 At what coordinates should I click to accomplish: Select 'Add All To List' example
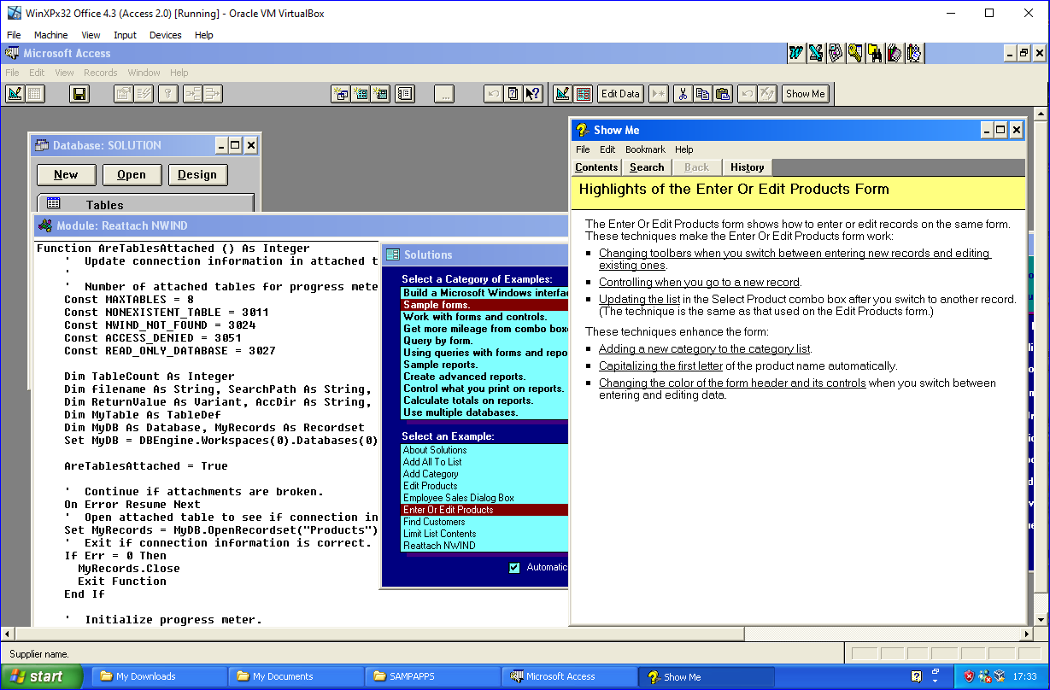point(484,462)
